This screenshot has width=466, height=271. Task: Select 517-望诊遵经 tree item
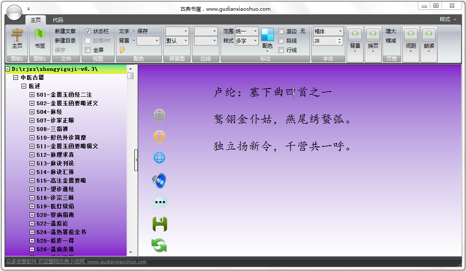pyautogui.click(x=55, y=189)
